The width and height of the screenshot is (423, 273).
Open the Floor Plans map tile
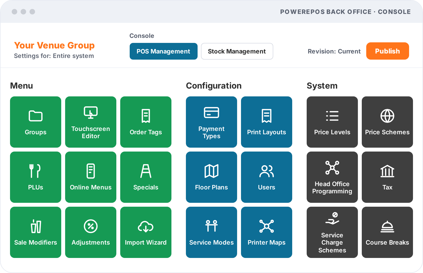[x=211, y=177]
